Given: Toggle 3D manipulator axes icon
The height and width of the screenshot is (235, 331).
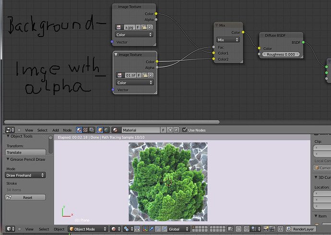Looking at the screenshot, I should [x=145, y=229].
